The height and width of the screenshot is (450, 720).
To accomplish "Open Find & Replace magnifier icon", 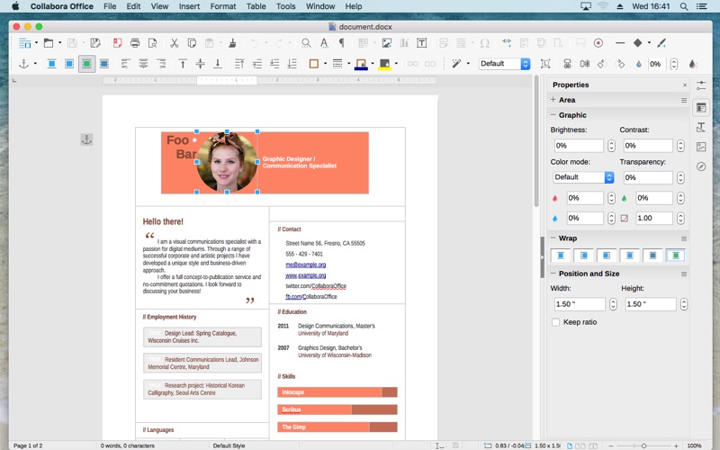I will click(x=306, y=43).
